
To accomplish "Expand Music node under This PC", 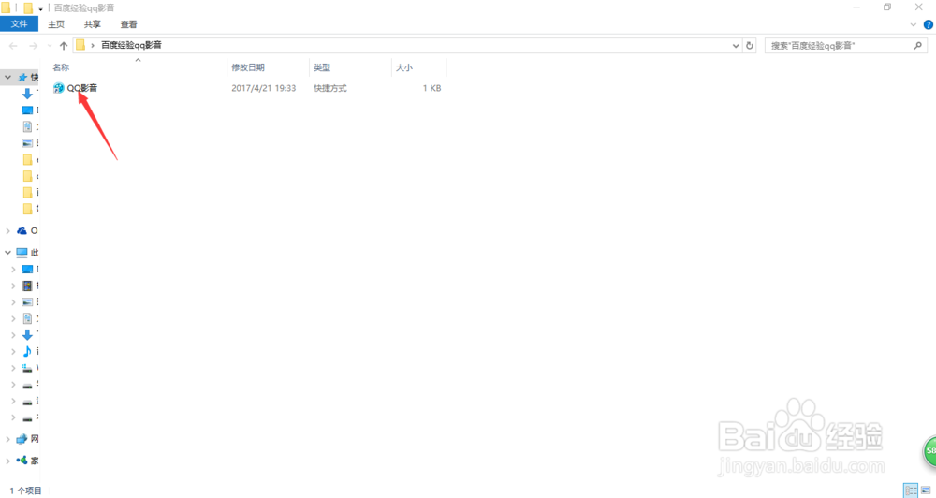I will (x=14, y=351).
